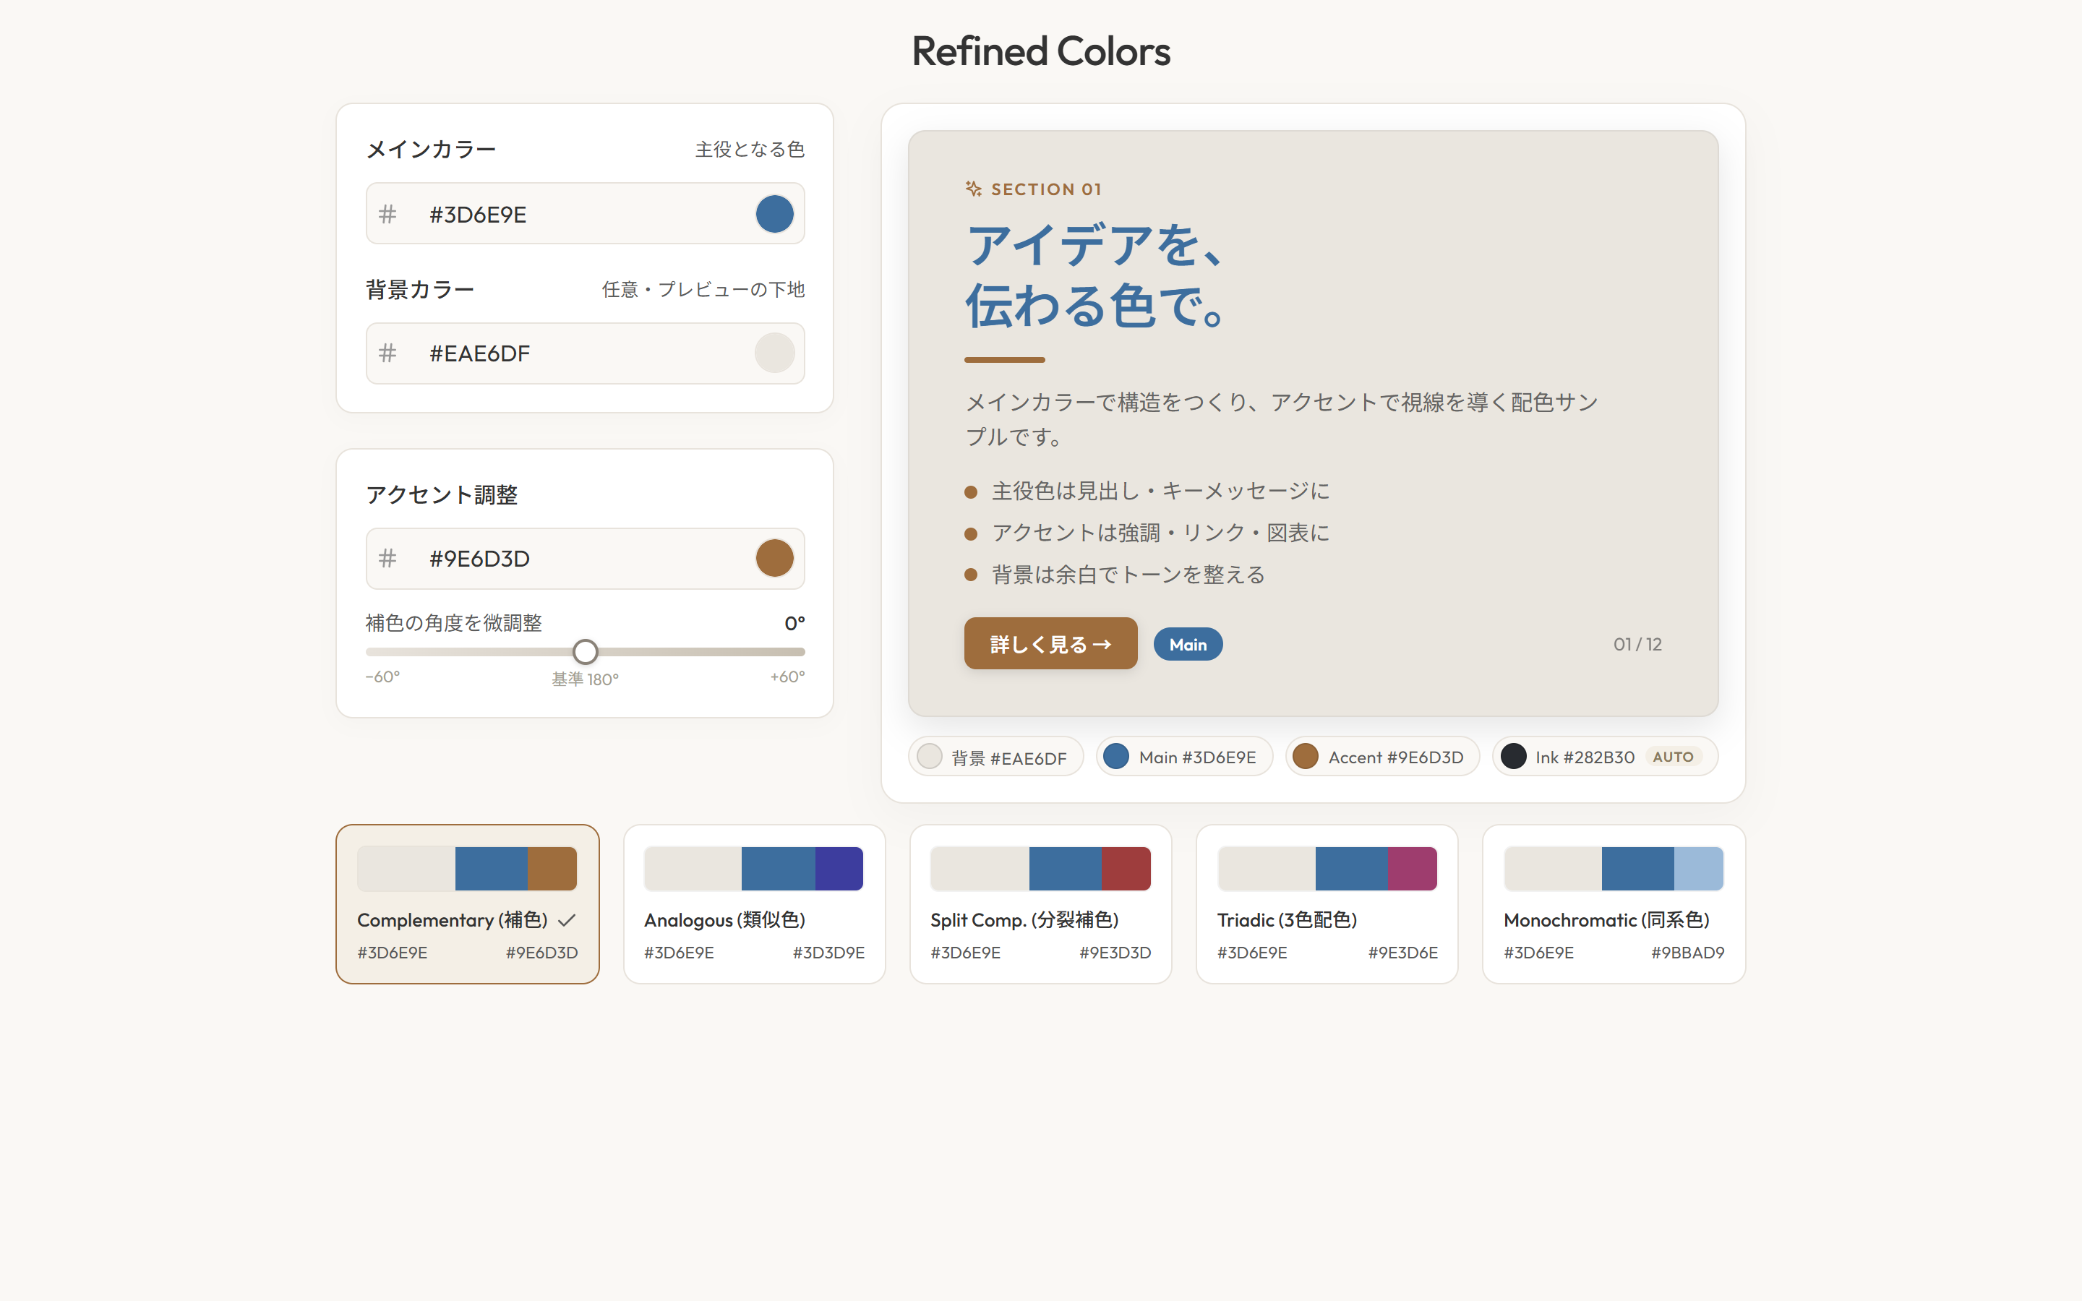Screen dimensions: 2082x1301
Task: Click the Accent #9E6D3D color chip
Action: 1382,757
